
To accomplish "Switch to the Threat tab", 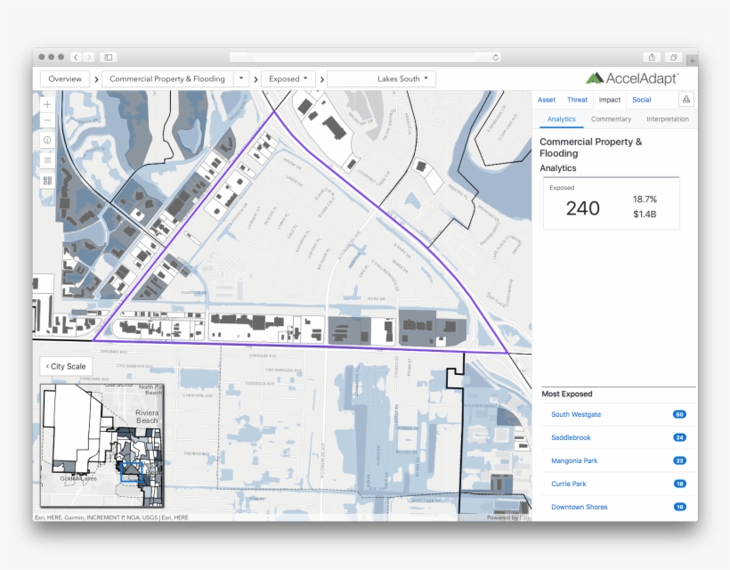I will 577,100.
